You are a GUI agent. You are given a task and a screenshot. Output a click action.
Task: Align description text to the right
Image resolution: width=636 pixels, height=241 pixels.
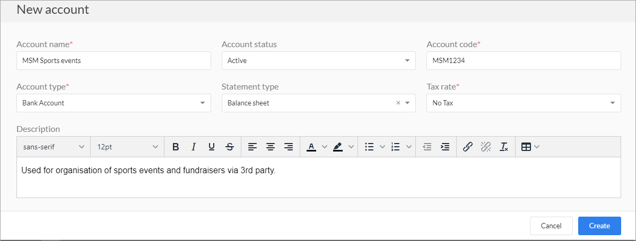tap(289, 147)
